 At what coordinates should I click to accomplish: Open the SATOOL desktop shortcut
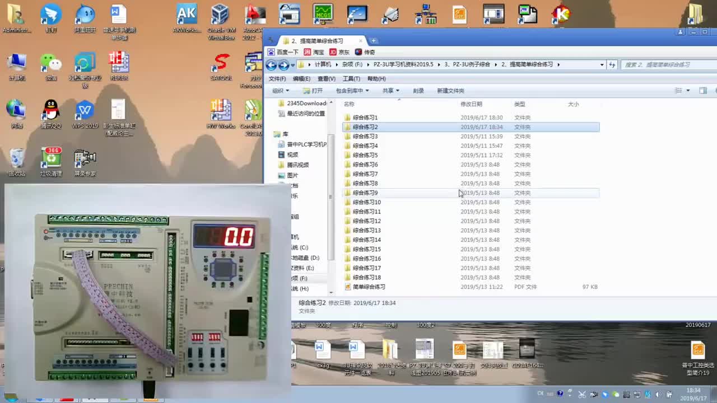click(221, 67)
